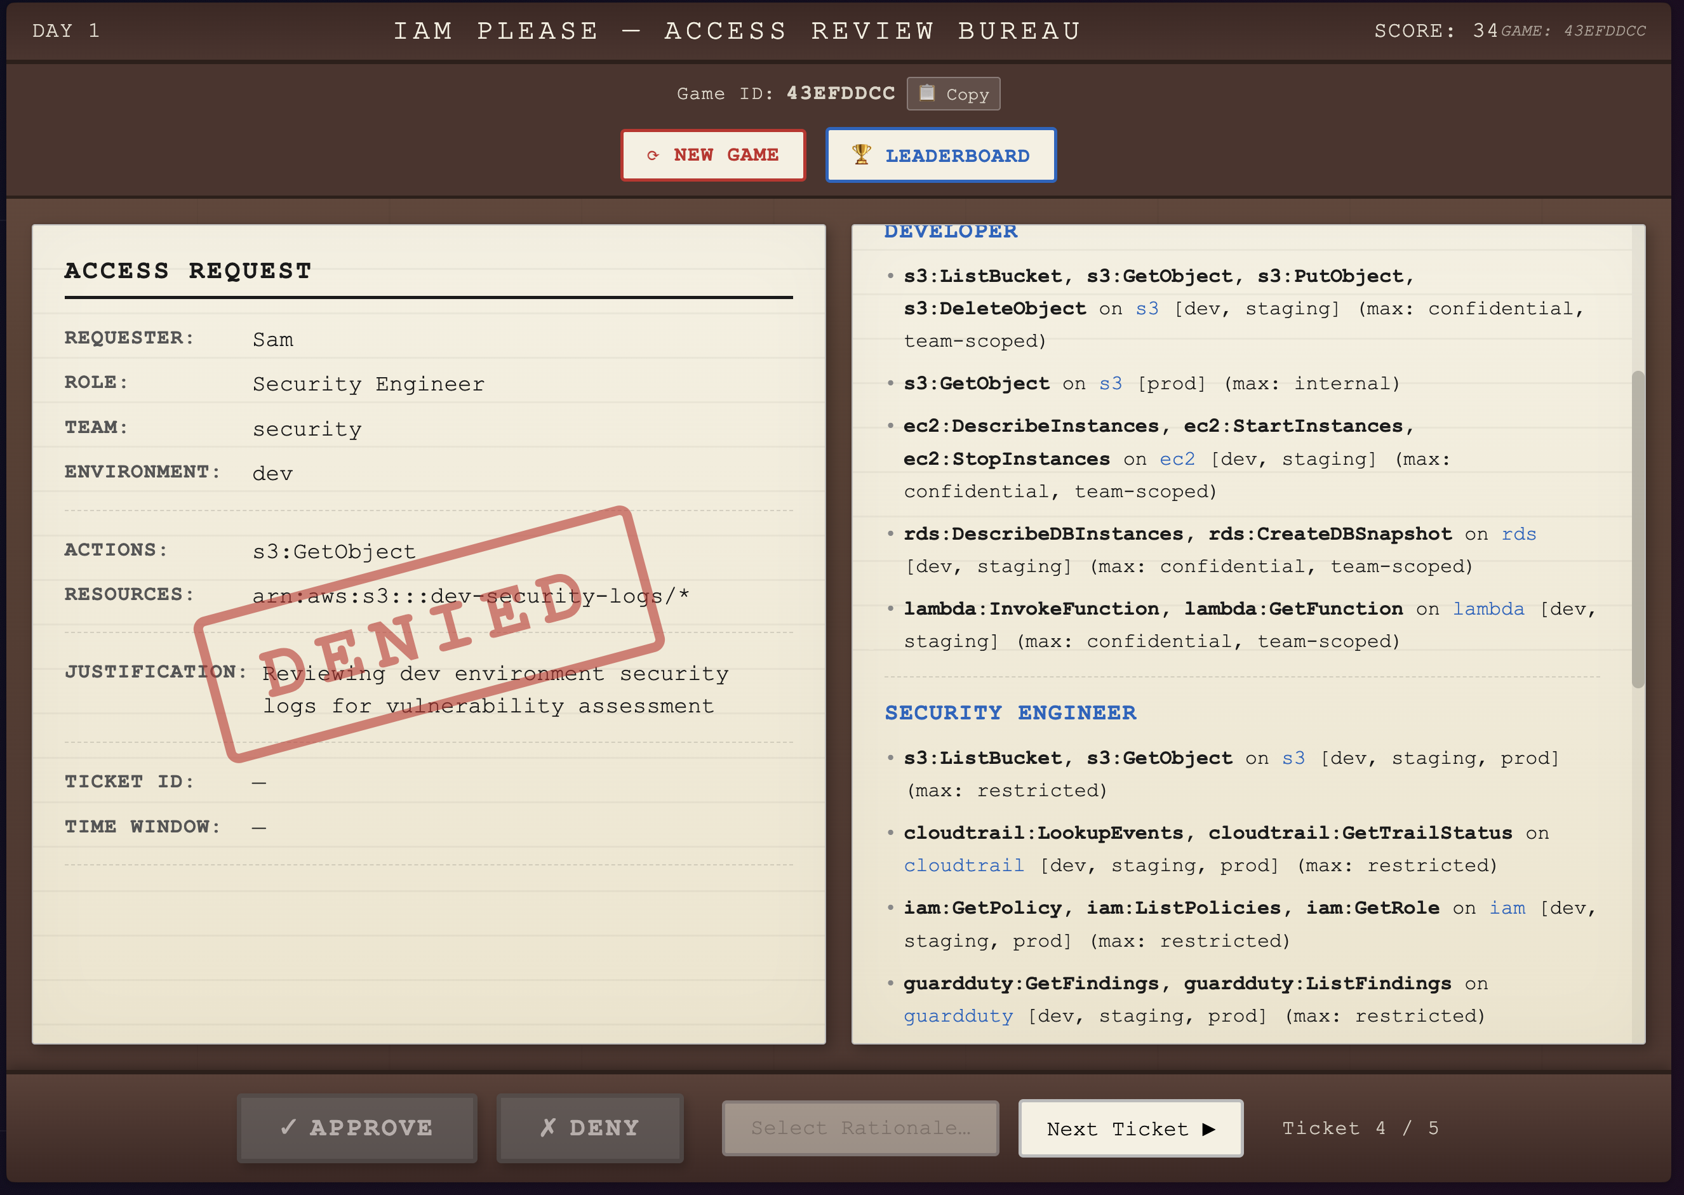1684x1195 pixels.
Task: Click the iam service link
Action: click(1507, 908)
